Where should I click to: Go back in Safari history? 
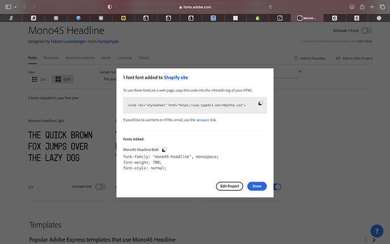pyautogui.click(x=25, y=7)
